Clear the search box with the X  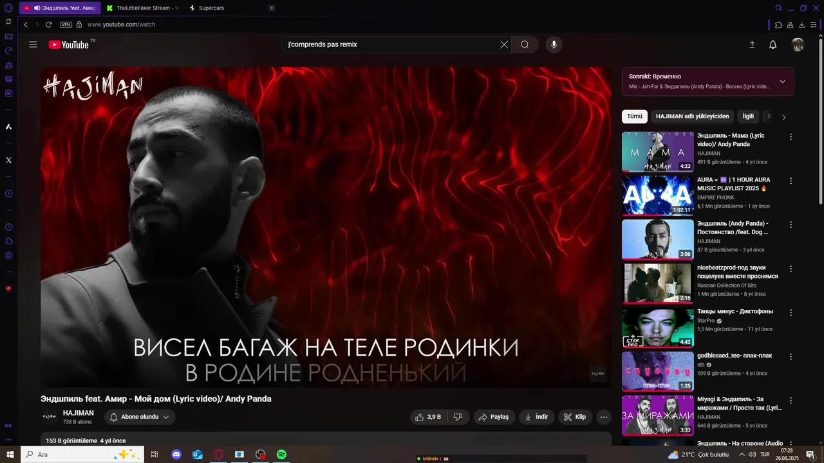pyautogui.click(x=504, y=44)
